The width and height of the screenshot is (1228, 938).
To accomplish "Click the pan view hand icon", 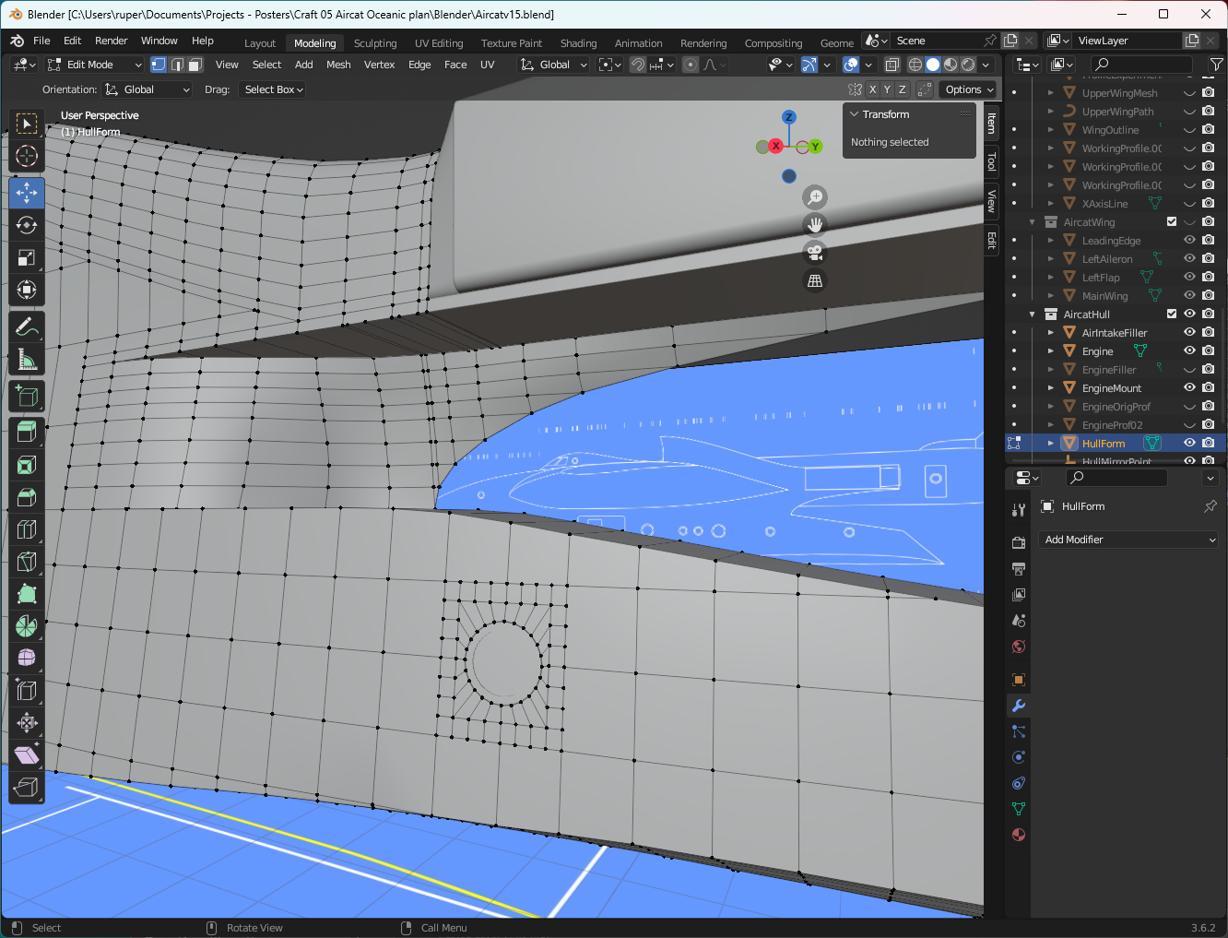I will tap(815, 225).
